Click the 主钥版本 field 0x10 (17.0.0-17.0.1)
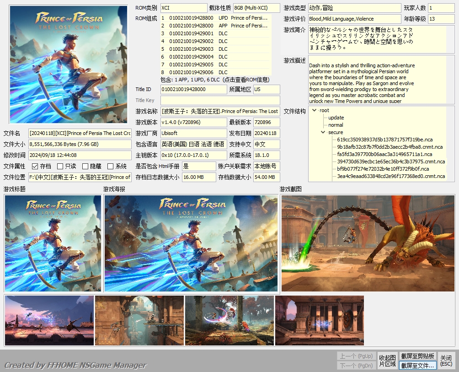This screenshot has width=459, height=372. click(x=193, y=155)
